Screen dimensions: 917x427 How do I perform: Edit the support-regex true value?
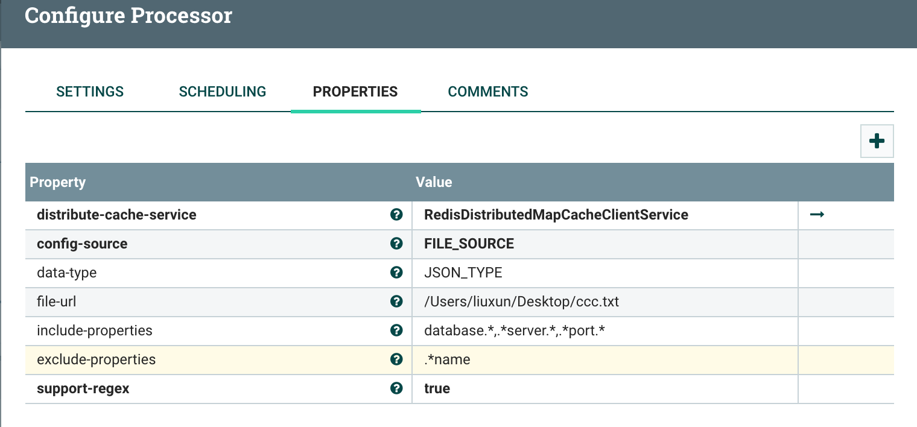437,388
